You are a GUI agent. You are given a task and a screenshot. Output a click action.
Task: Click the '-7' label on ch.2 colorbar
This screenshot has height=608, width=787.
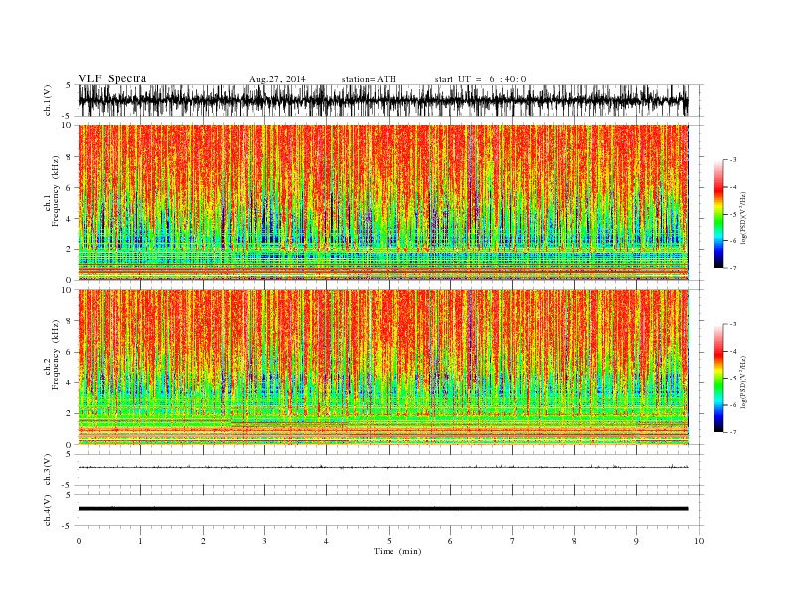732,432
